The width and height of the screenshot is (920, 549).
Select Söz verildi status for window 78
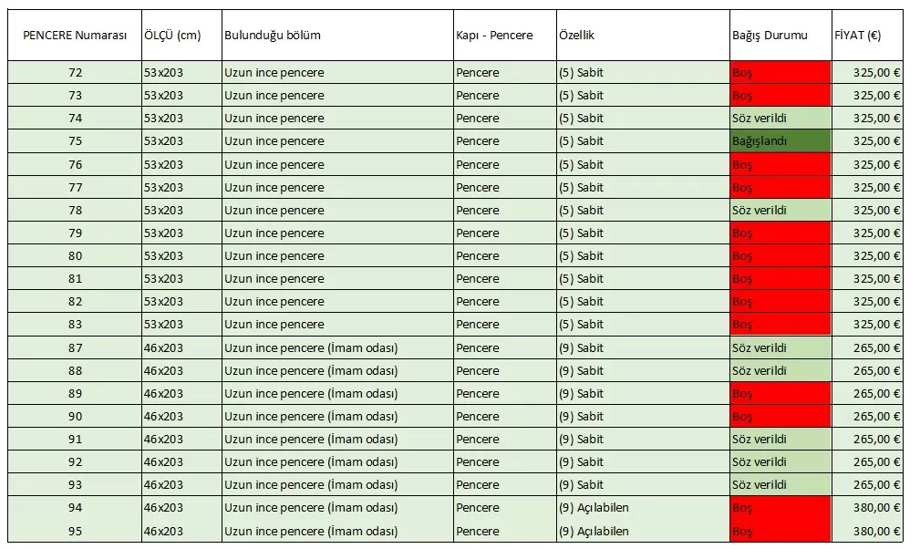tap(780, 211)
